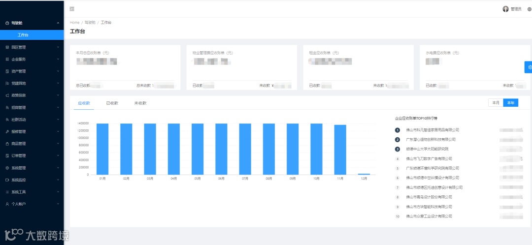Expand the 政策信息 menu chevron
The height and width of the screenshot is (245, 532).
coord(58,95)
